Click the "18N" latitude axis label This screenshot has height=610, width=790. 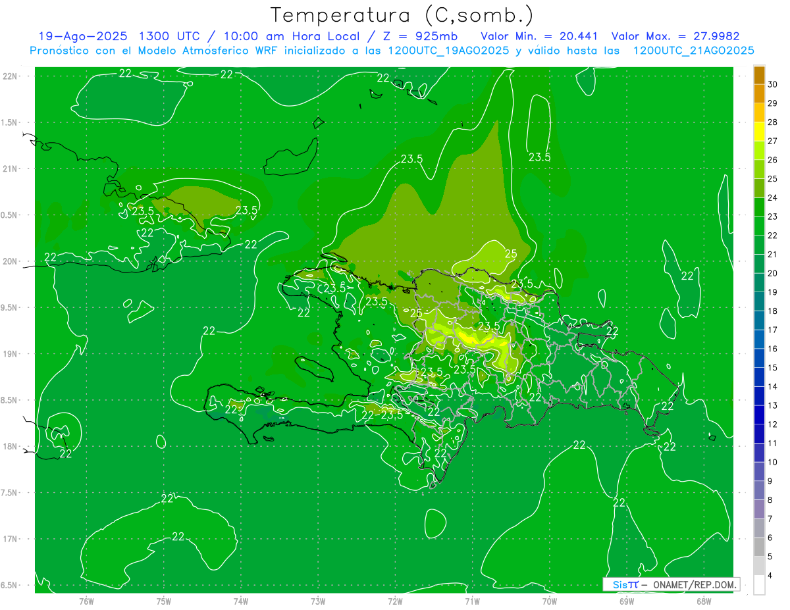tap(11, 447)
